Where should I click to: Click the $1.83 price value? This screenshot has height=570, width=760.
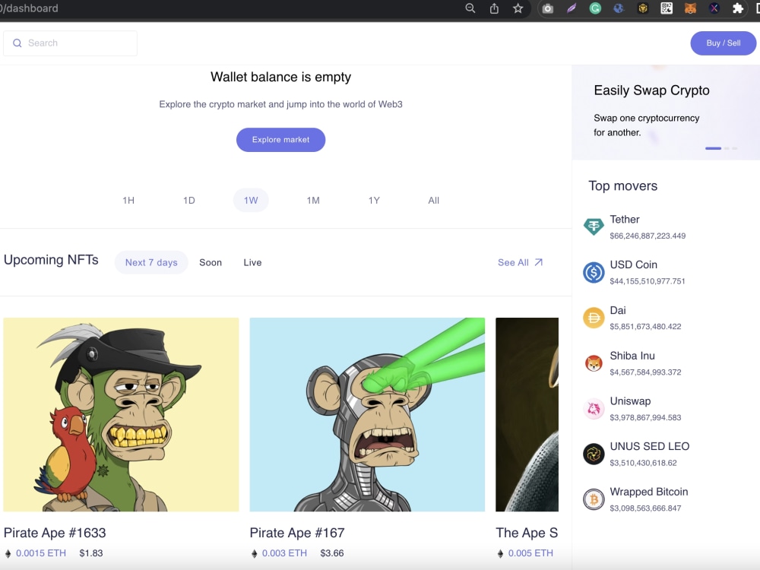(x=91, y=553)
